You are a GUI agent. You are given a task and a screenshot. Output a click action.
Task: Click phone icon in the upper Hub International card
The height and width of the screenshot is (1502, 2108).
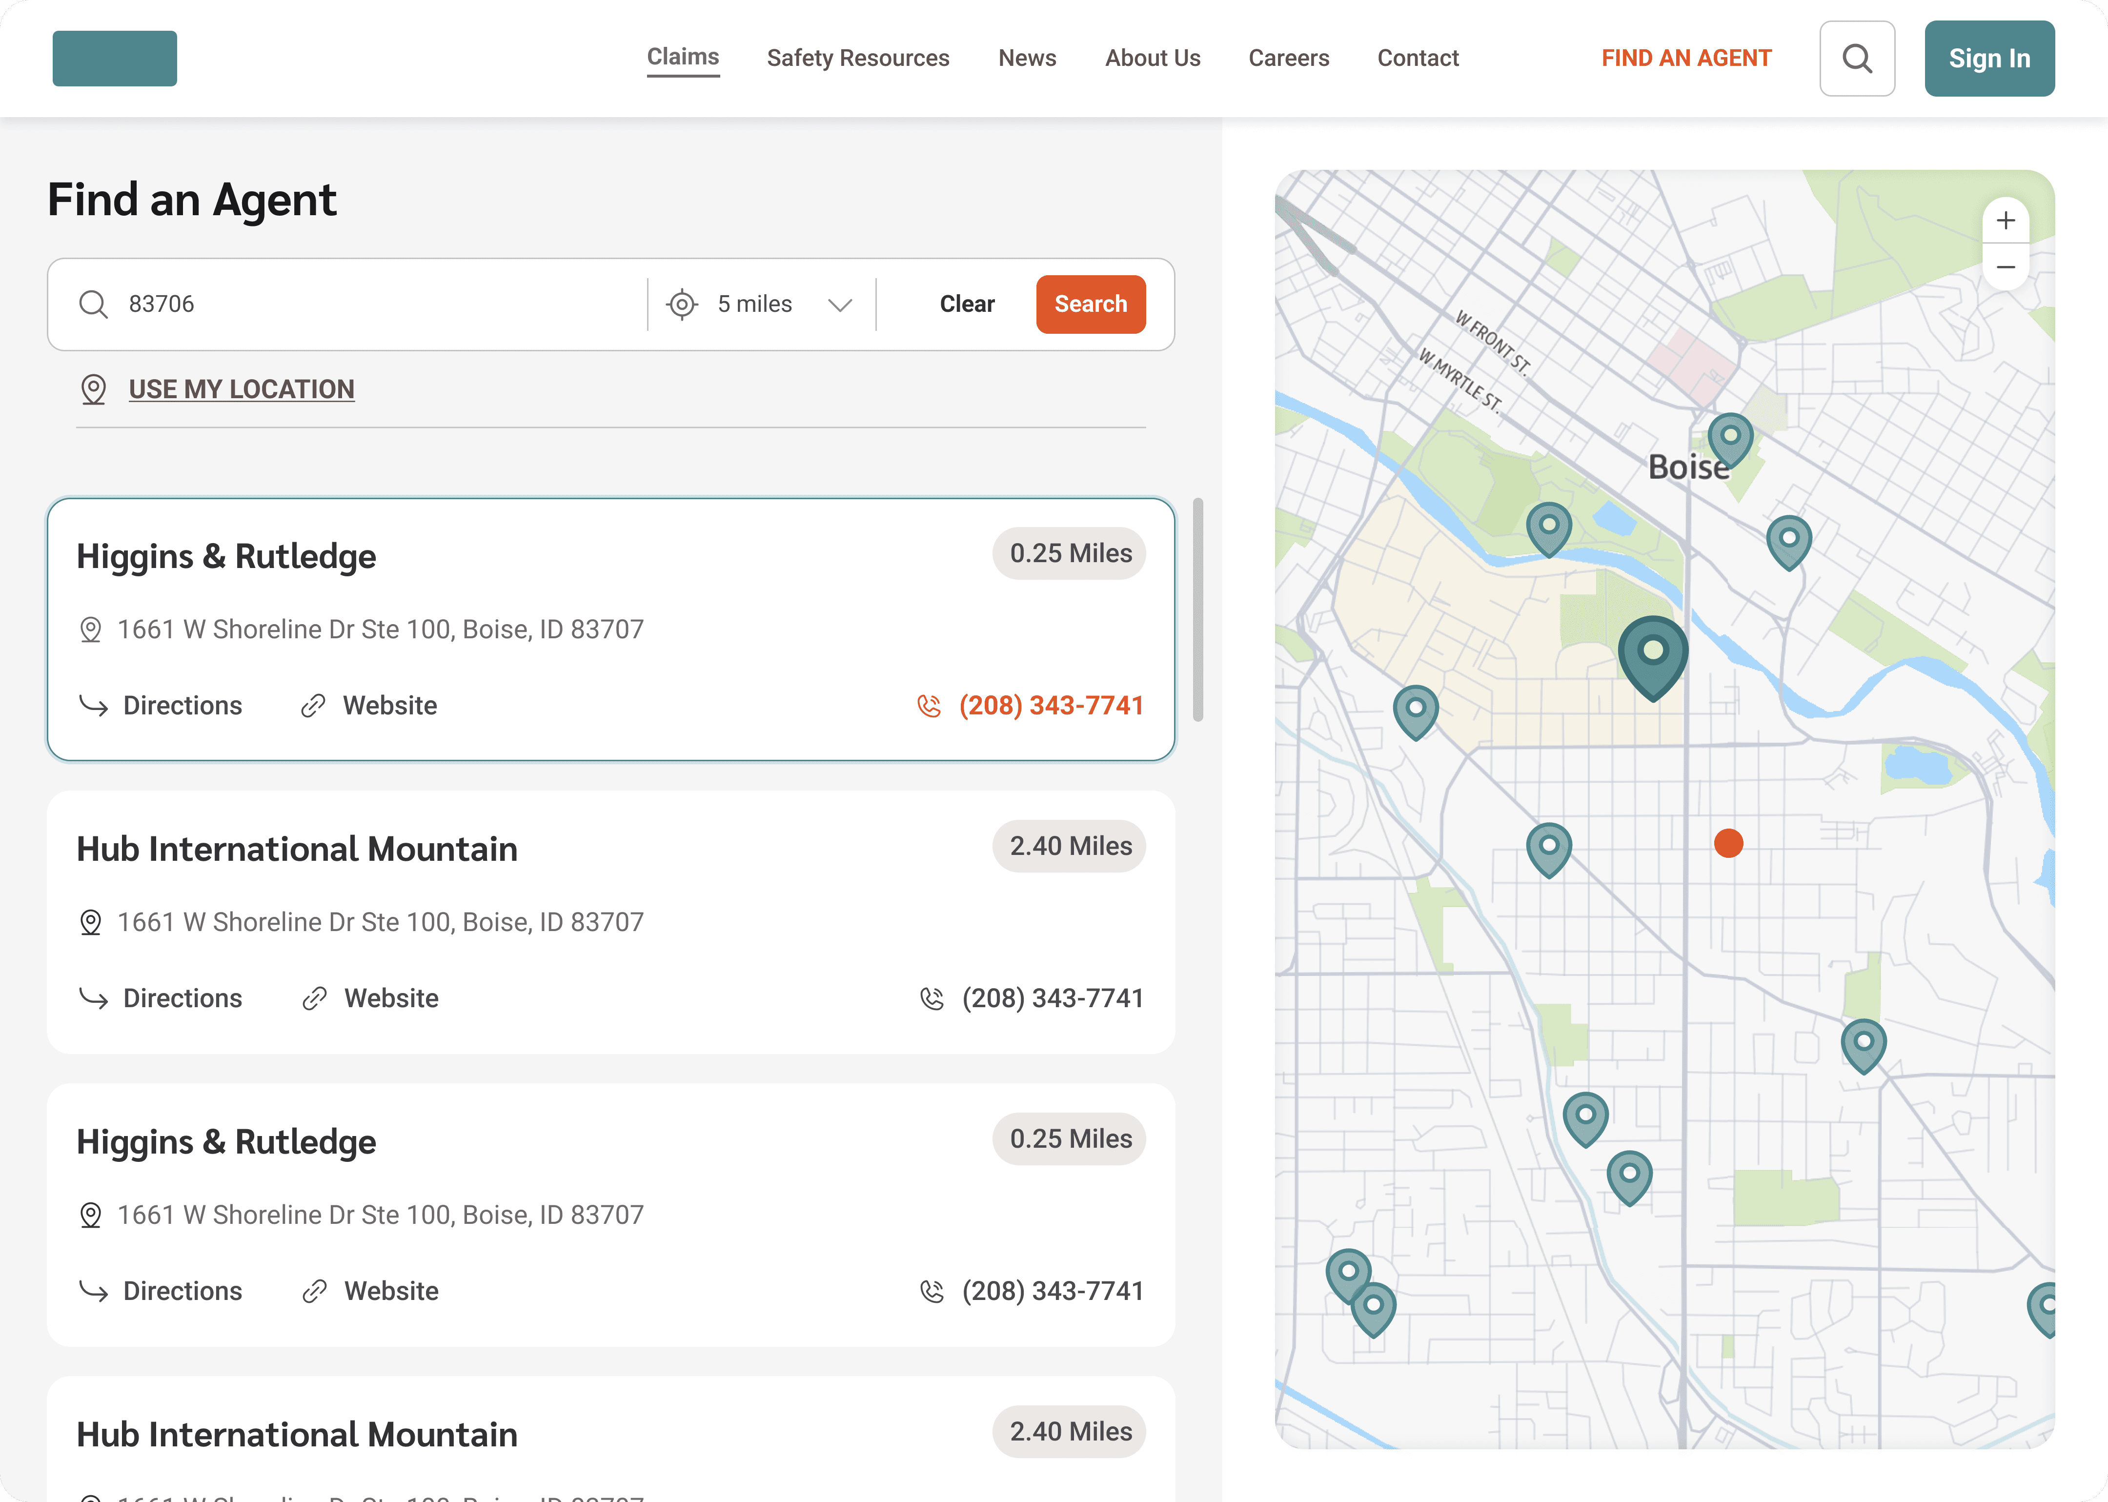coord(933,999)
